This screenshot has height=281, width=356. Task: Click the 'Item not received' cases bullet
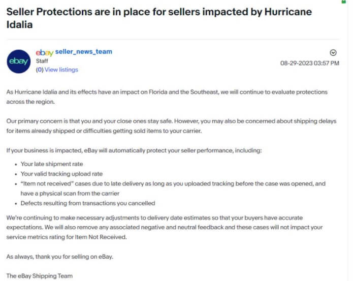point(173,183)
